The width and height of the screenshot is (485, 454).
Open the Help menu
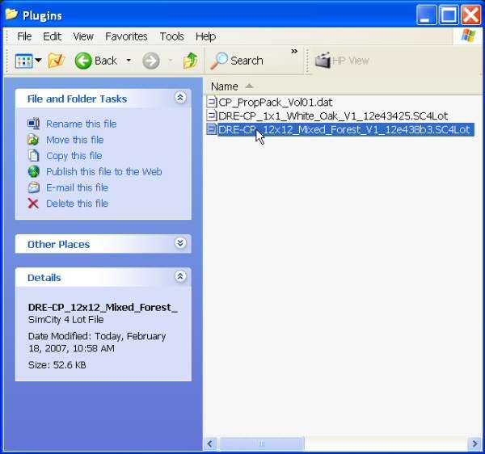205,37
